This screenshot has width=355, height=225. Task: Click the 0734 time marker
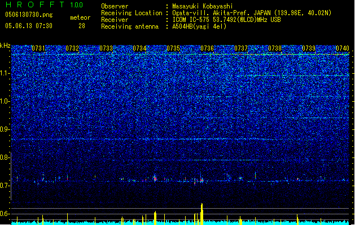click(x=139, y=48)
